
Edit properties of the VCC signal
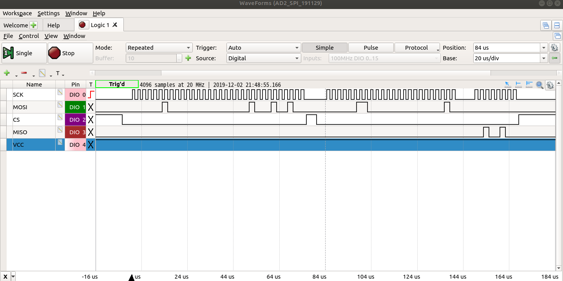tap(60, 142)
